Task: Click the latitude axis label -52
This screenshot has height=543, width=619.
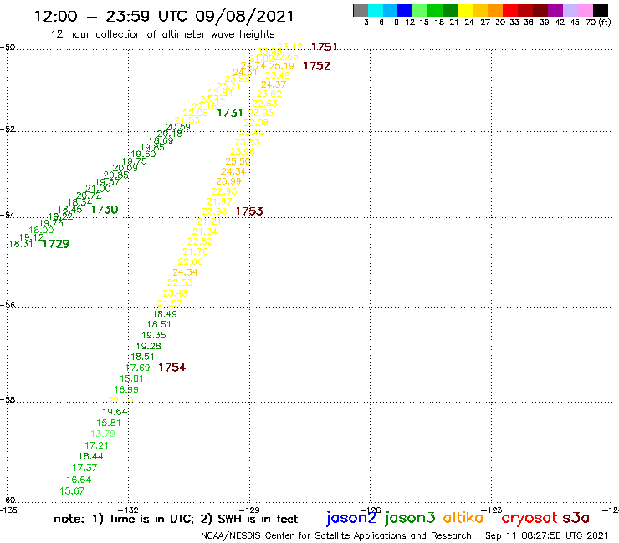Action: pyautogui.click(x=8, y=129)
